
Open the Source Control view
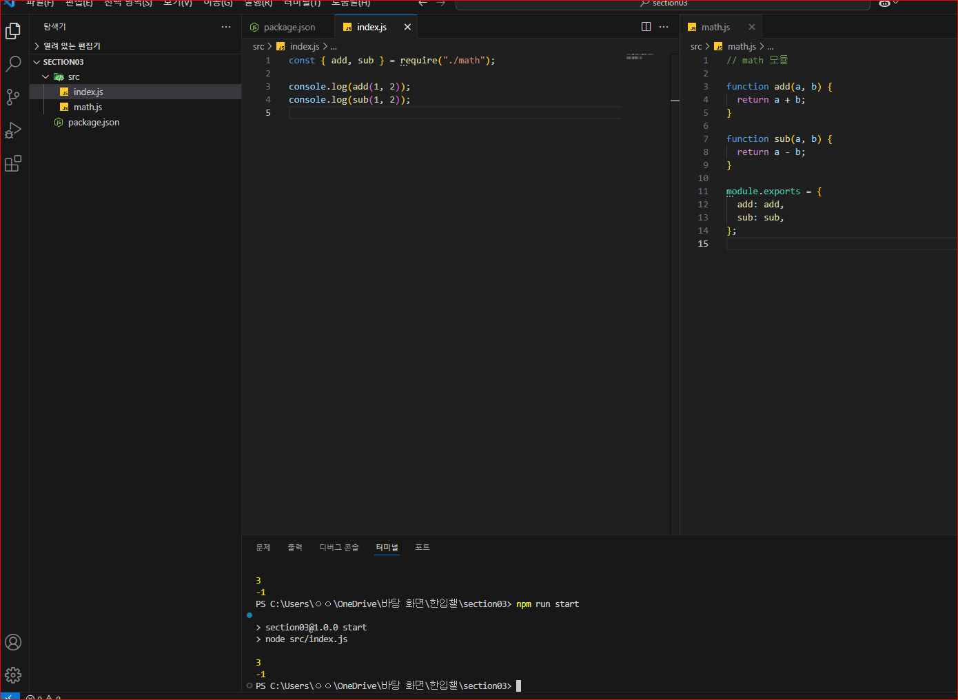tap(13, 97)
